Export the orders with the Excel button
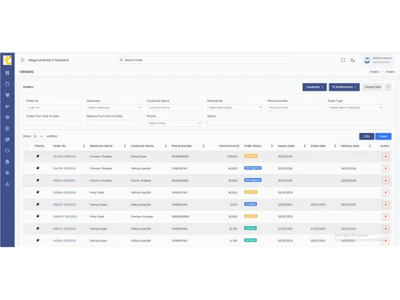 (383, 136)
